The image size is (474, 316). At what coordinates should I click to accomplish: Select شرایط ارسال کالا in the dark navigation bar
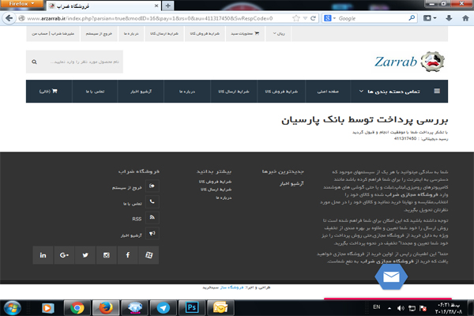click(x=234, y=92)
